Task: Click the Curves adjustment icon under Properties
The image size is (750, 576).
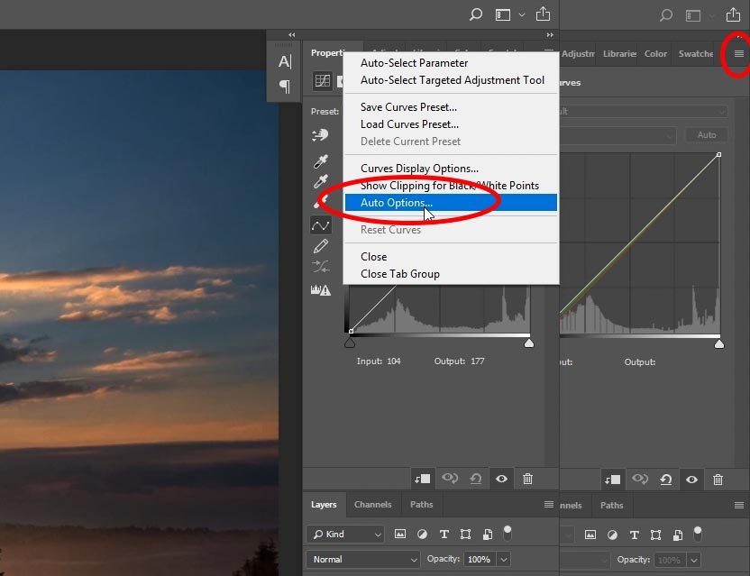Action: (323, 81)
